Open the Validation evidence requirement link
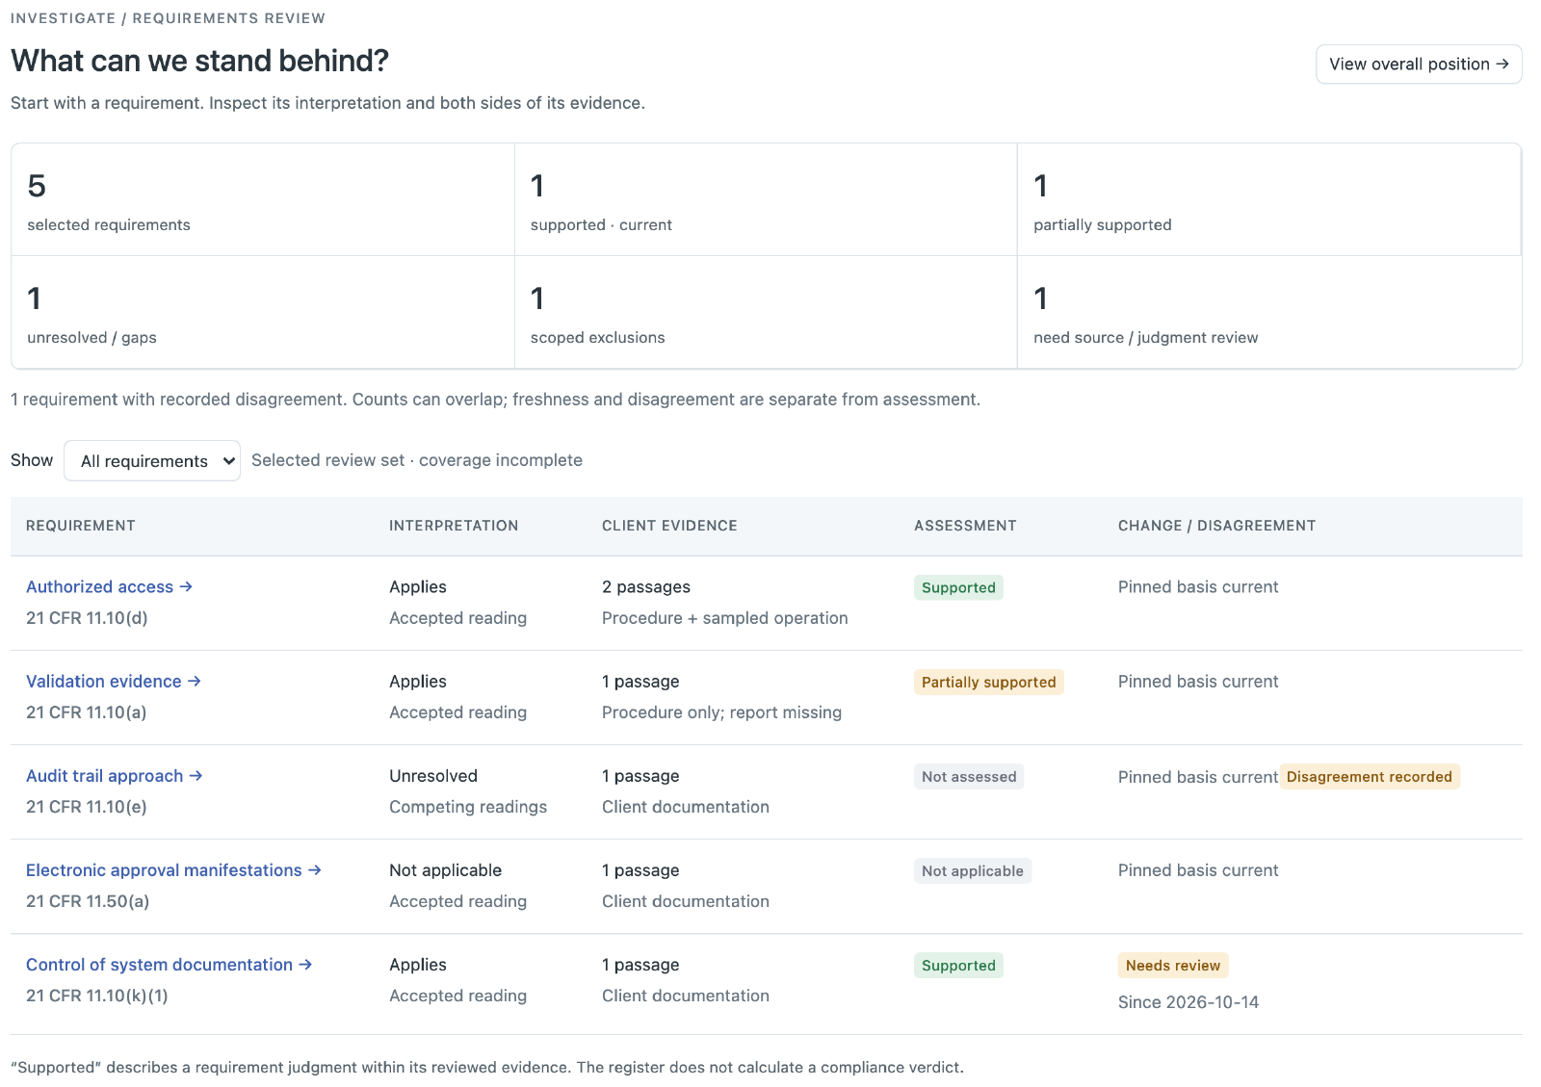The width and height of the screenshot is (1541, 1087). pos(113,681)
